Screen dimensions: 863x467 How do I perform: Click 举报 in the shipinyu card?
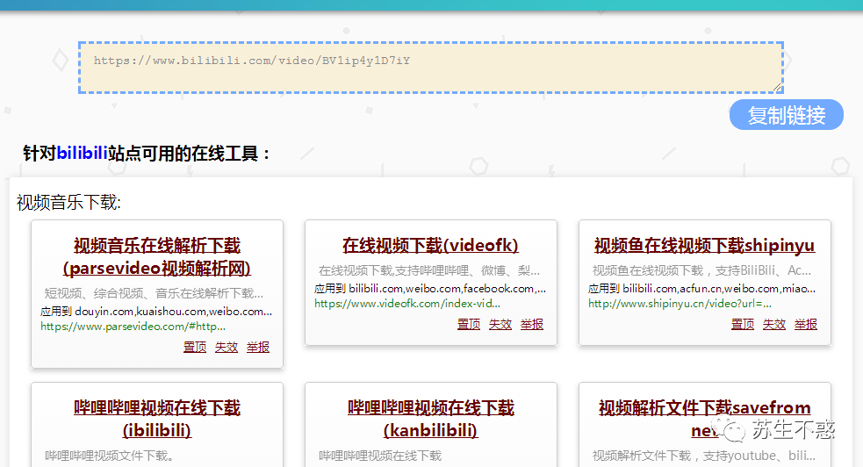click(806, 324)
